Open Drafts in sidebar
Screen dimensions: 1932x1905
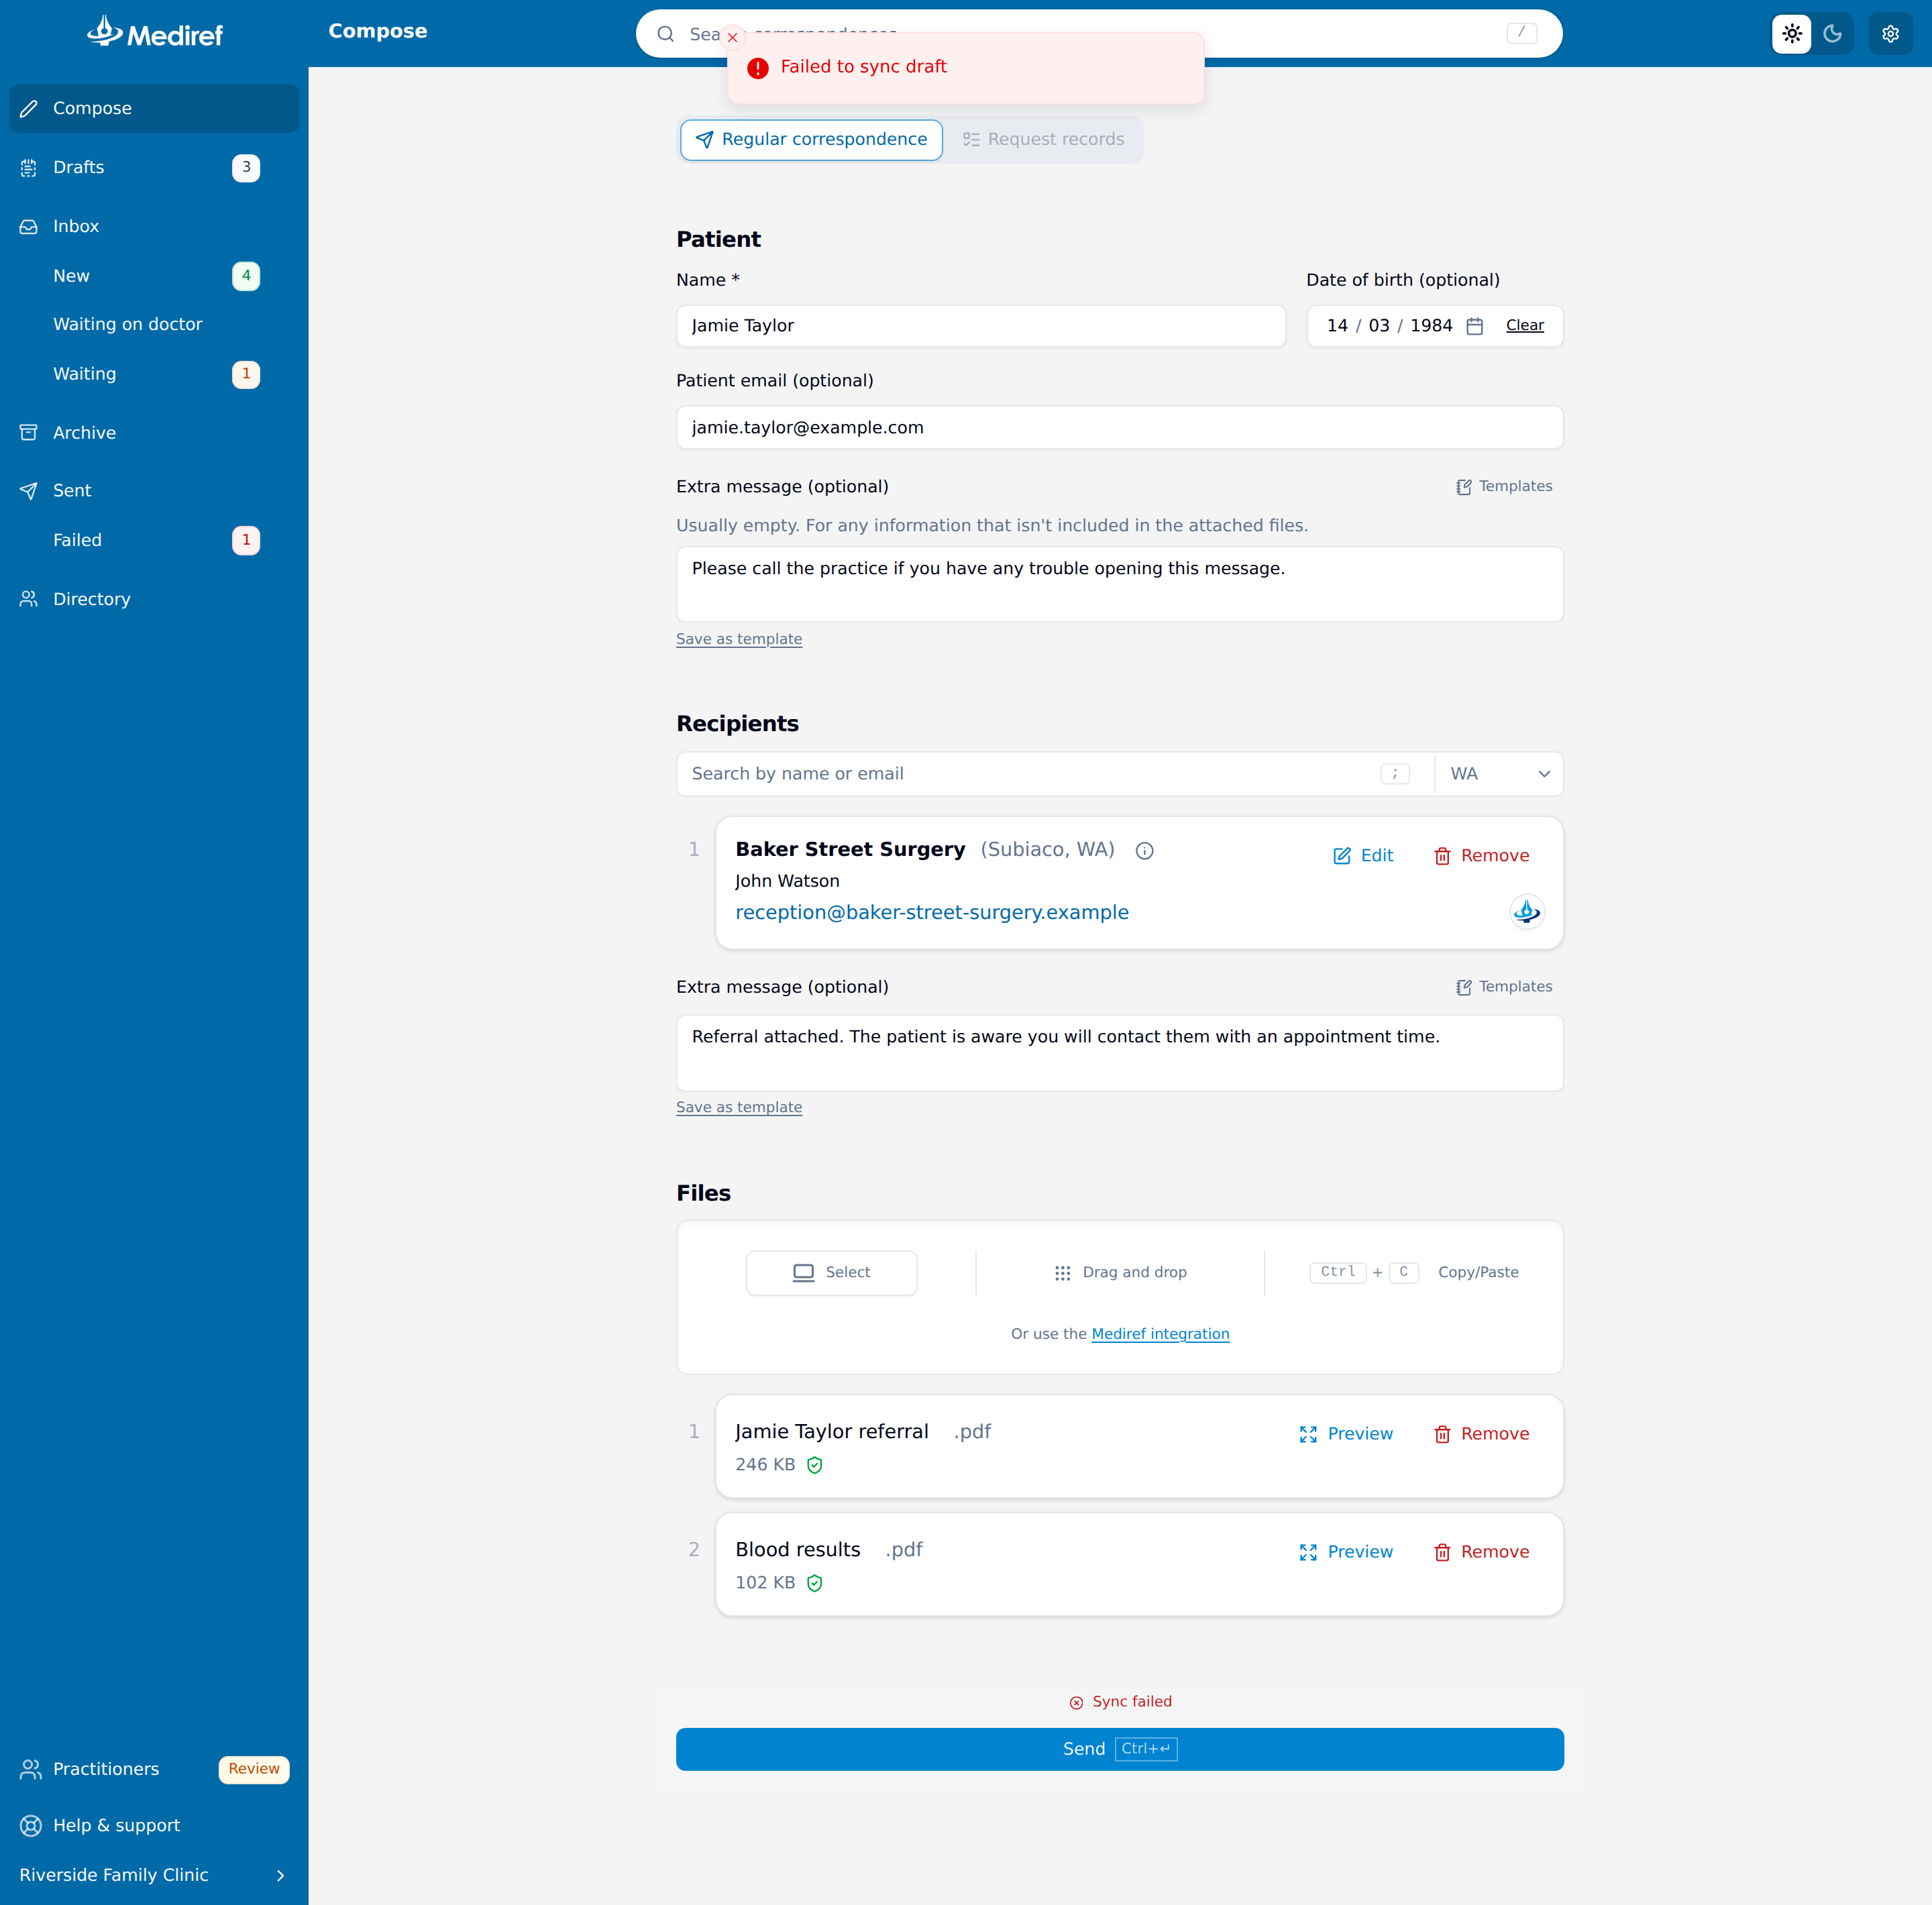tap(154, 167)
